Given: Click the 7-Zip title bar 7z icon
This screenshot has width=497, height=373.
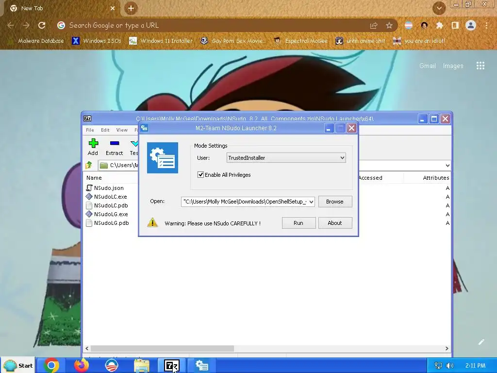Looking at the screenshot, I should (87, 119).
